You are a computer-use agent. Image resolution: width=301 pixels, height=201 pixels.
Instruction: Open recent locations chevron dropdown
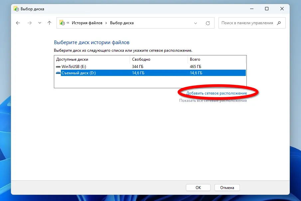(40, 23)
